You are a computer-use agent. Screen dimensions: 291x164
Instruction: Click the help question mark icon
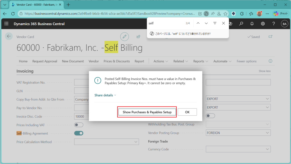[273, 24]
